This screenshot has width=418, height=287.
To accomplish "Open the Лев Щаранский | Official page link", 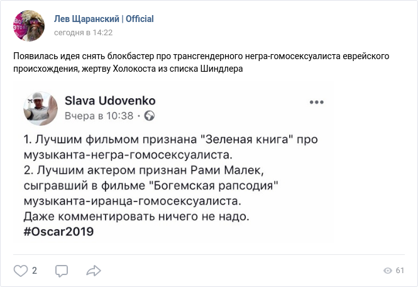I will pos(104,19).
